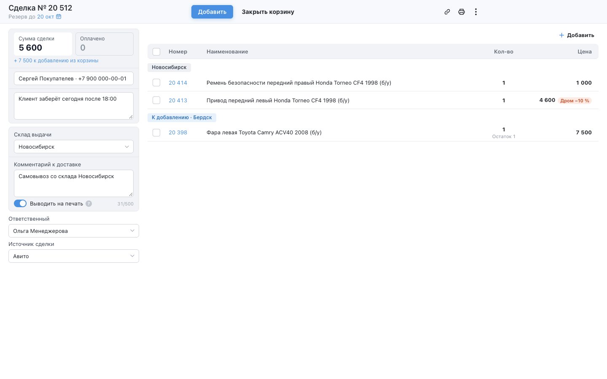The height and width of the screenshot is (379, 607).
Task: Open item number 20 398 link
Action: pos(178,133)
